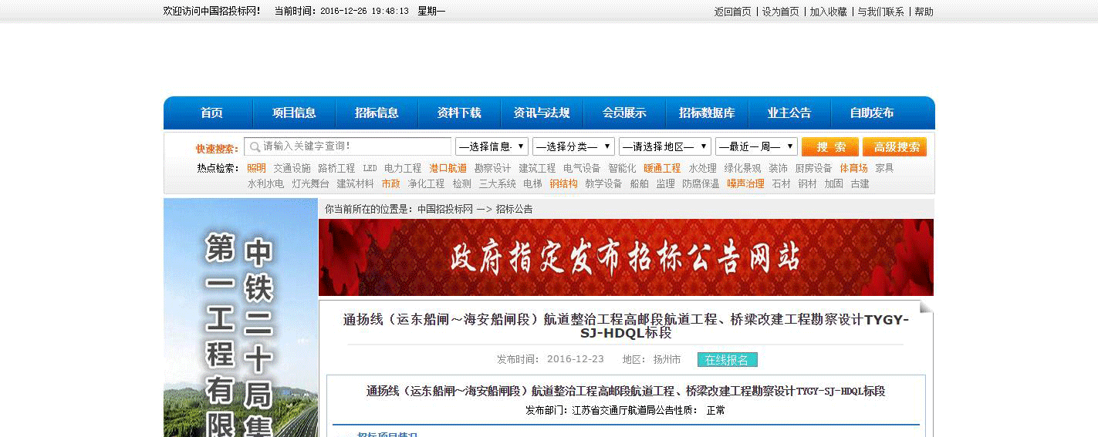
Task: Click the 石材 hot keyword
Action: point(781,184)
